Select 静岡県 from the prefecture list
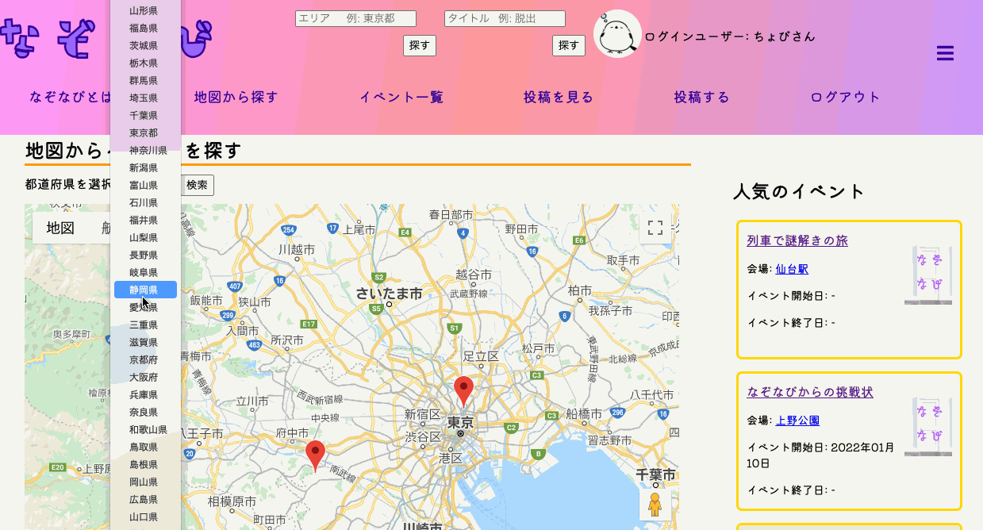983x530 pixels. click(144, 290)
